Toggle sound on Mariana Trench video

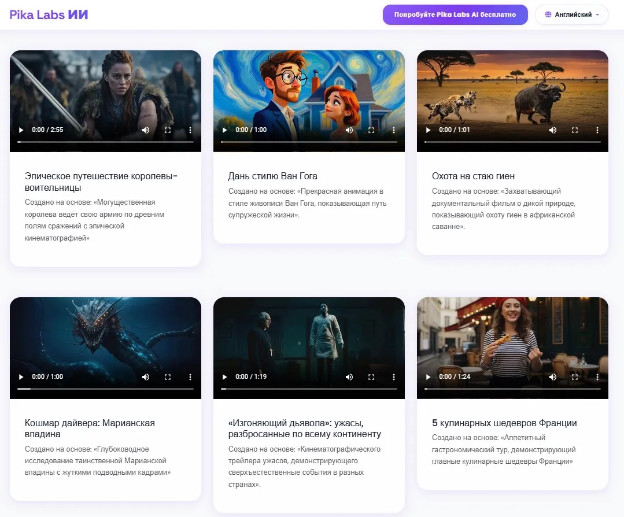point(146,377)
